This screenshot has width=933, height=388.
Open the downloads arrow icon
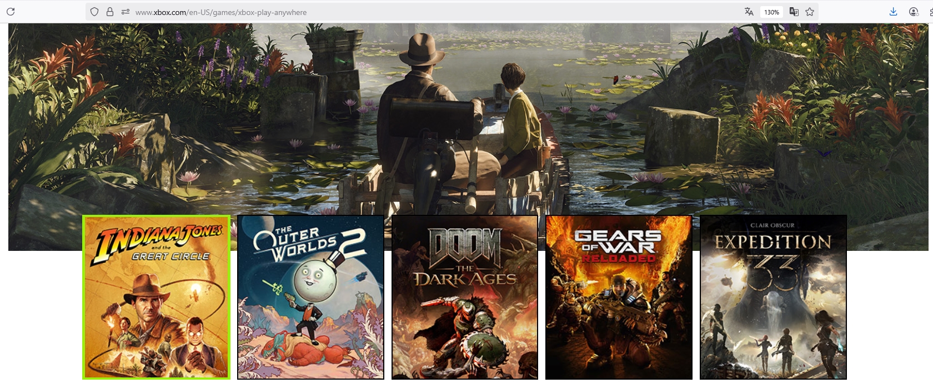tap(893, 12)
